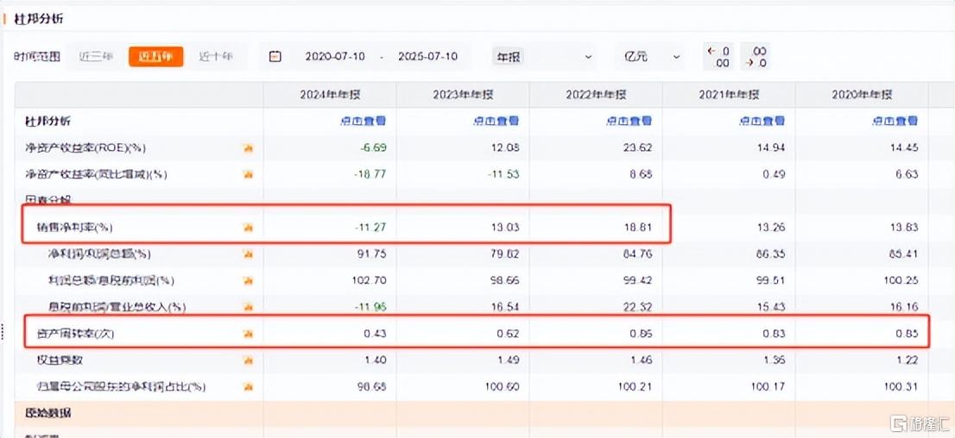The image size is (955, 438).
Task: Click the 原始数据 section row
Action: tap(48, 413)
